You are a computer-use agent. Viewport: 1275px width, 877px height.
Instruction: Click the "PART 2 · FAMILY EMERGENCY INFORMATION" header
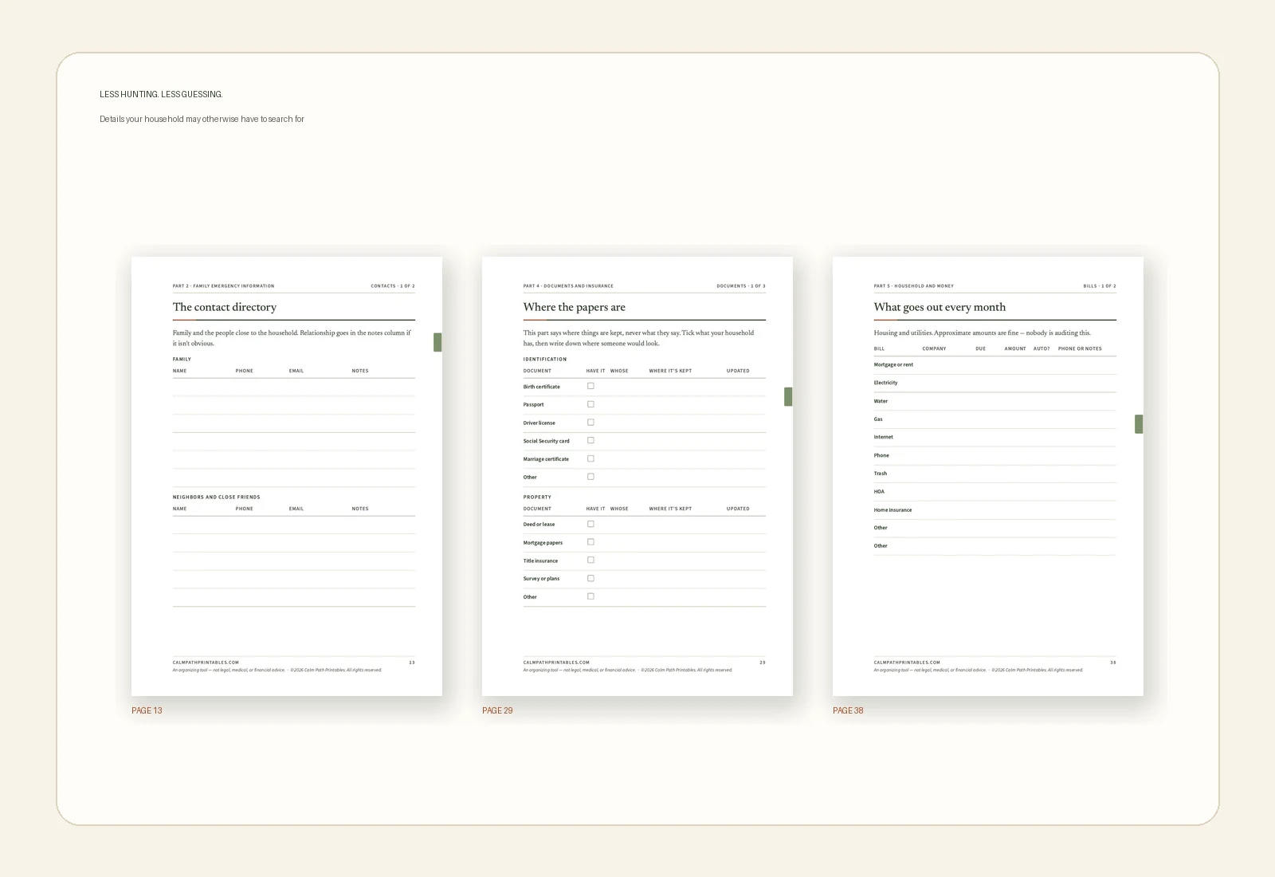click(x=223, y=285)
